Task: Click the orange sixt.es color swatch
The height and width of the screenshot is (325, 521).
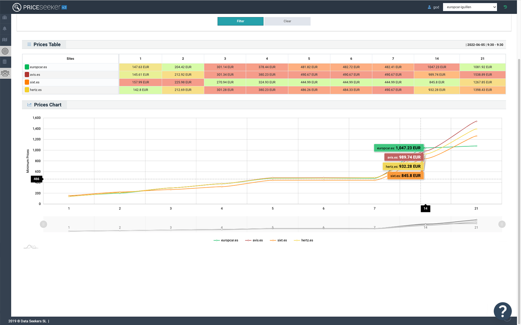Action: coord(27,82)
